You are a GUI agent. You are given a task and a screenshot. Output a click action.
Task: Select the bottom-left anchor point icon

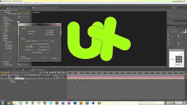pyautogui.click(x=177, y=61)
